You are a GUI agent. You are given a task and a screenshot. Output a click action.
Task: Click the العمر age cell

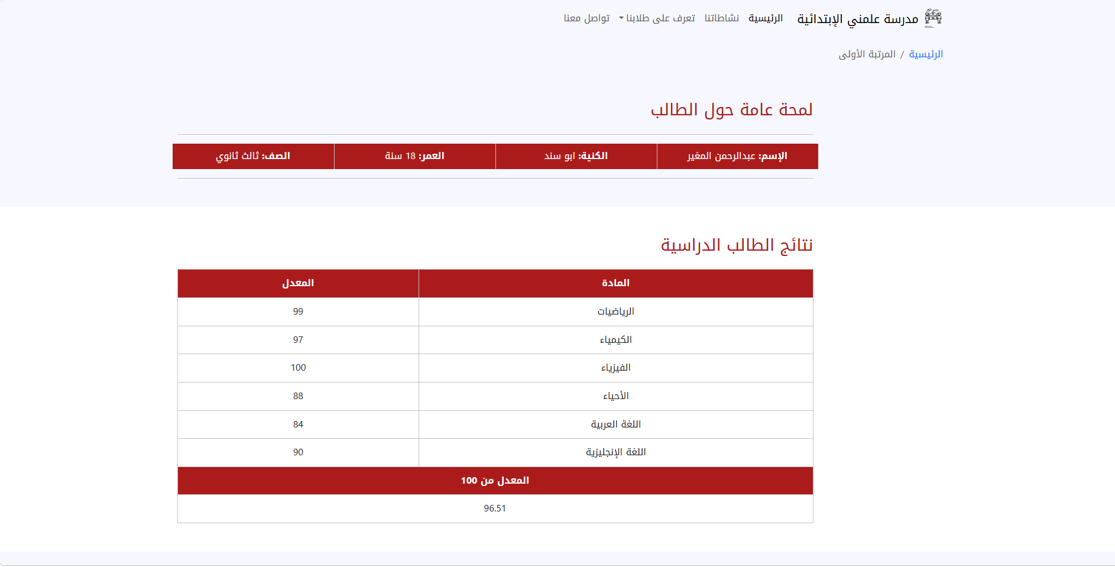pyautogui.click(x=414, y=156)
